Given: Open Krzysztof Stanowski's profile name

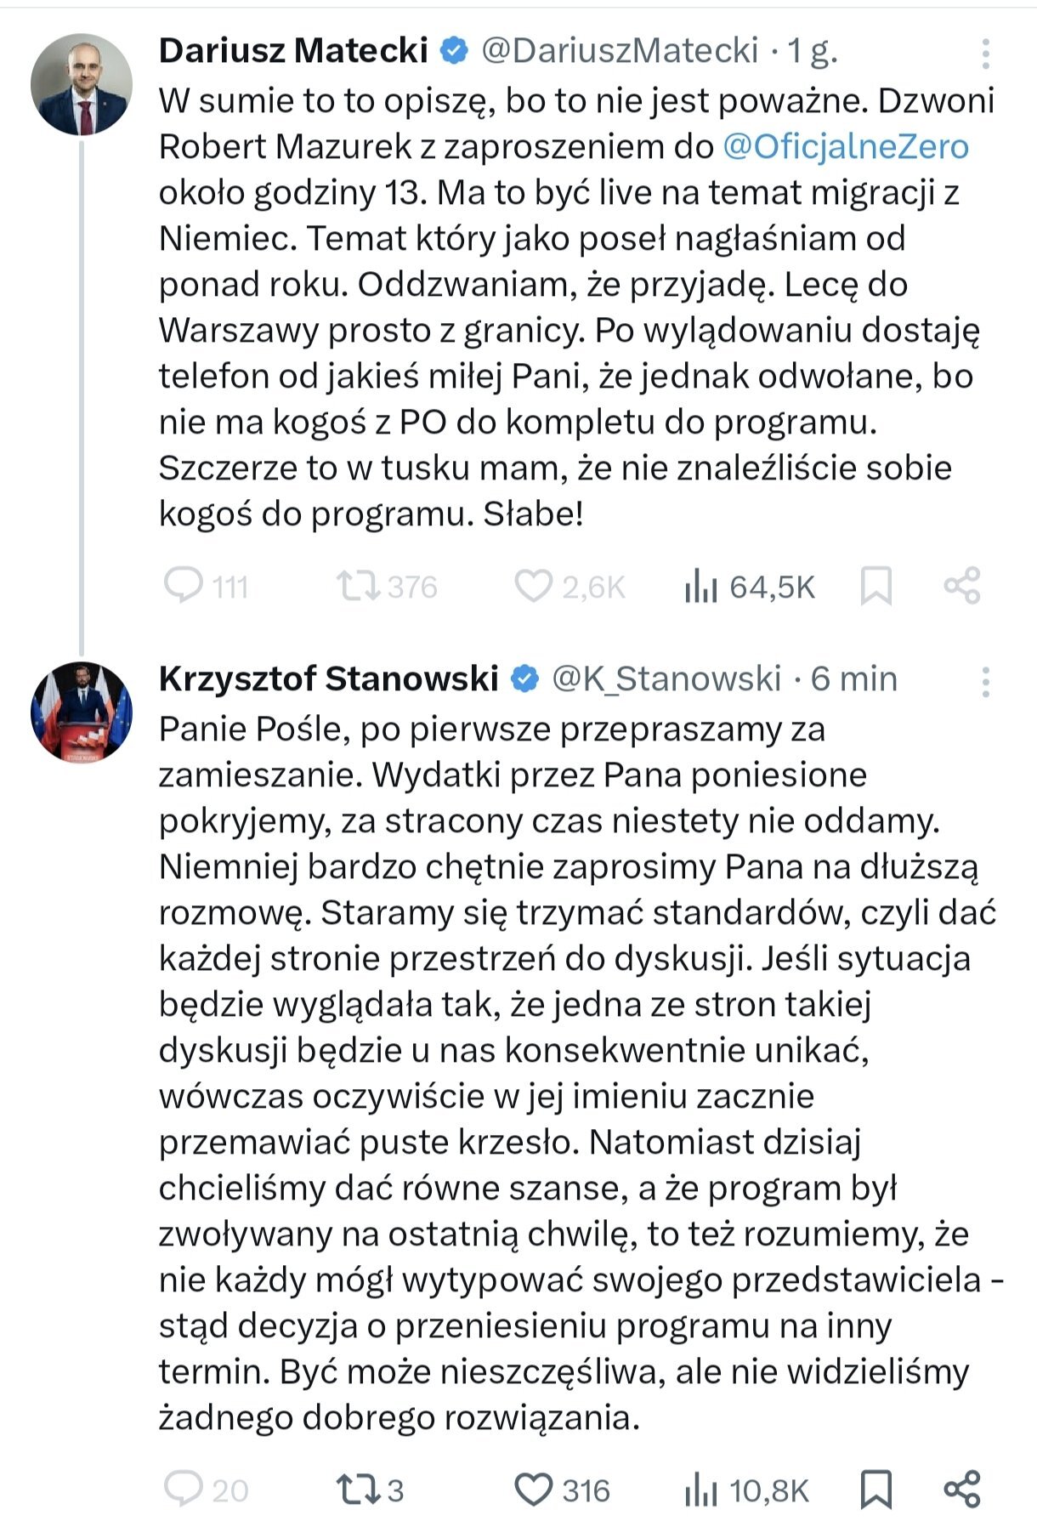Looking at the screenshot, I should click(x=328, y=678).
